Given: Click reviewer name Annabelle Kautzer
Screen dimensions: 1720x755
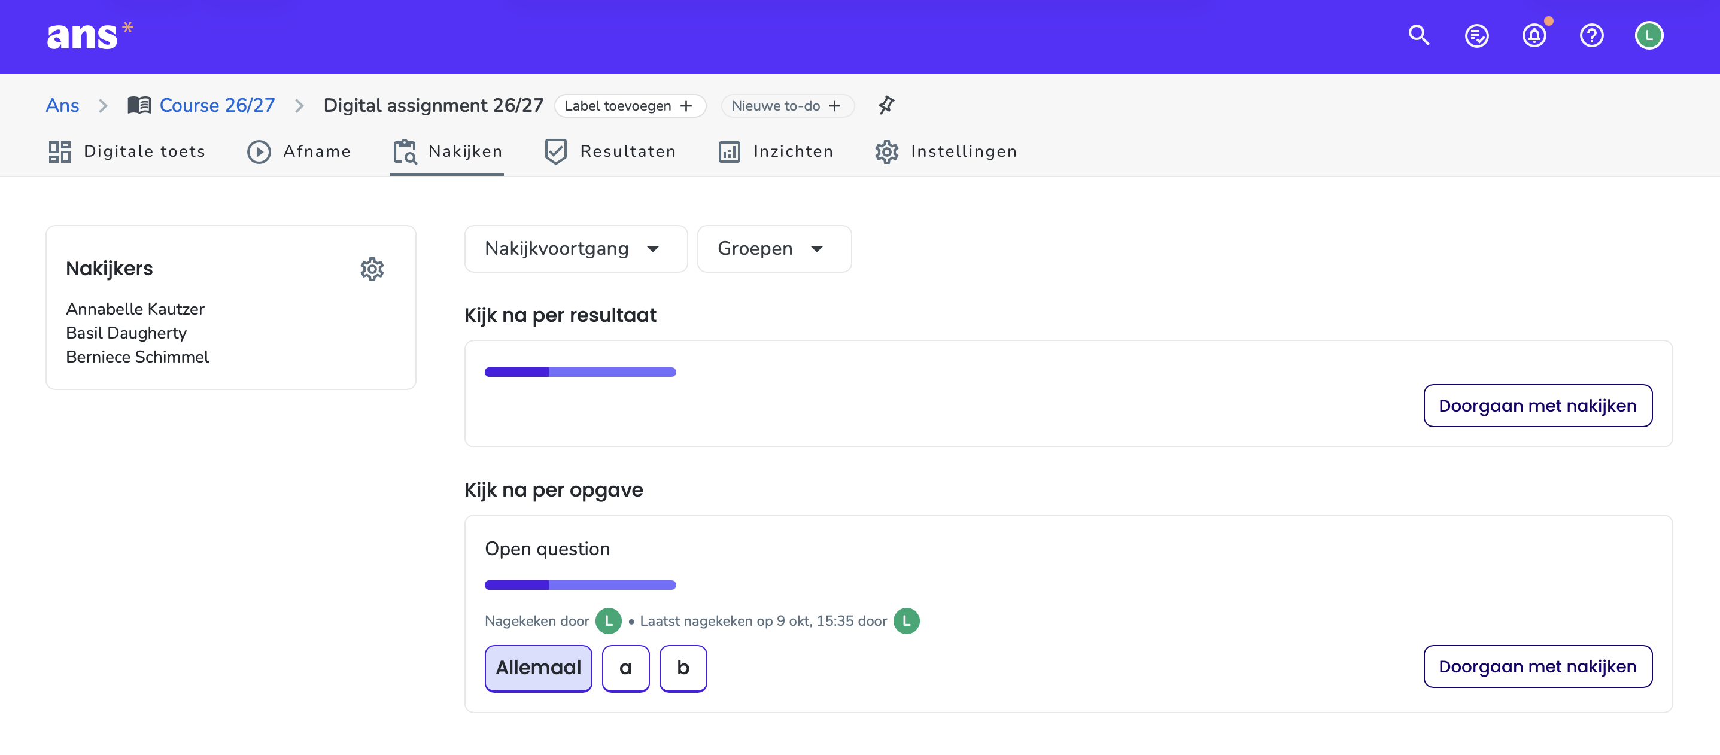Looking at the screenshot, I should pyautogui.click(x=135, y=309).
